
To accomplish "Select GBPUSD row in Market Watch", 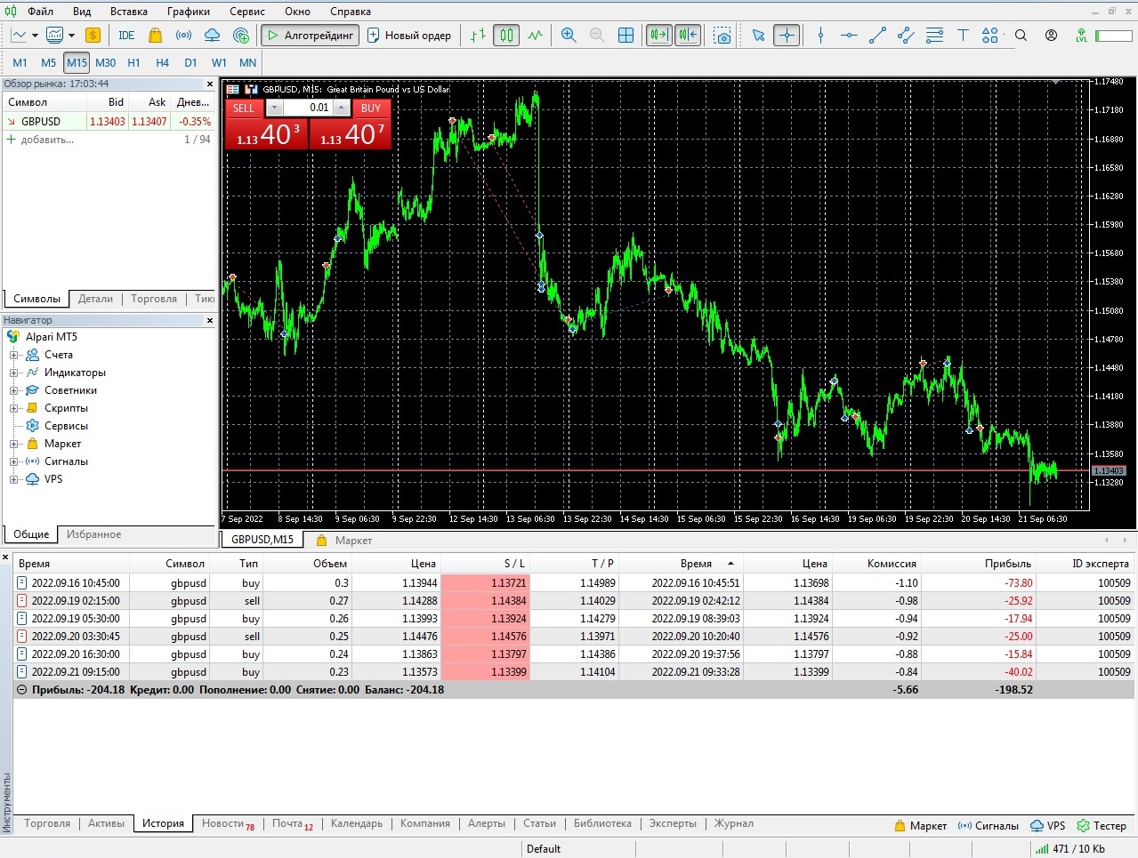I will coord(109,122).
